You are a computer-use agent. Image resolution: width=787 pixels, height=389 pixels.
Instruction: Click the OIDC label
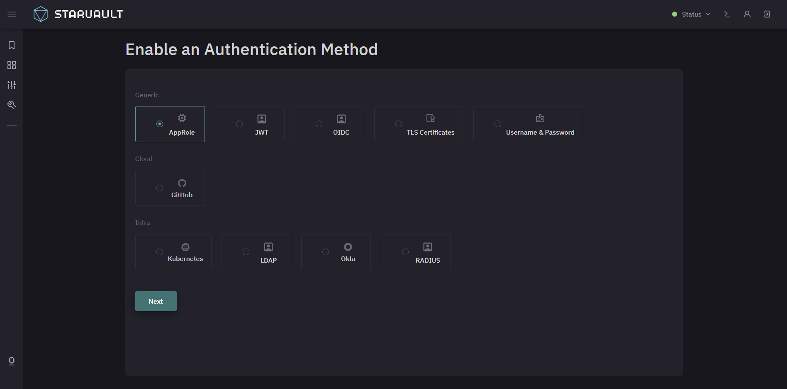click(341, 133)
